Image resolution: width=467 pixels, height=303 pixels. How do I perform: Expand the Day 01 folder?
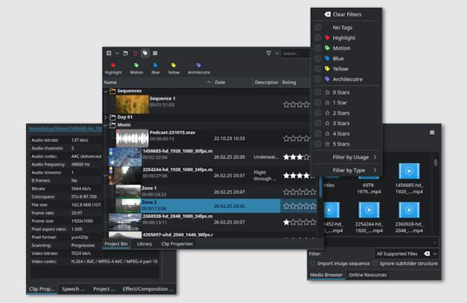(105, 117)
